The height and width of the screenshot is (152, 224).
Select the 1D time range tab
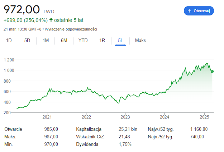[9, 41]
